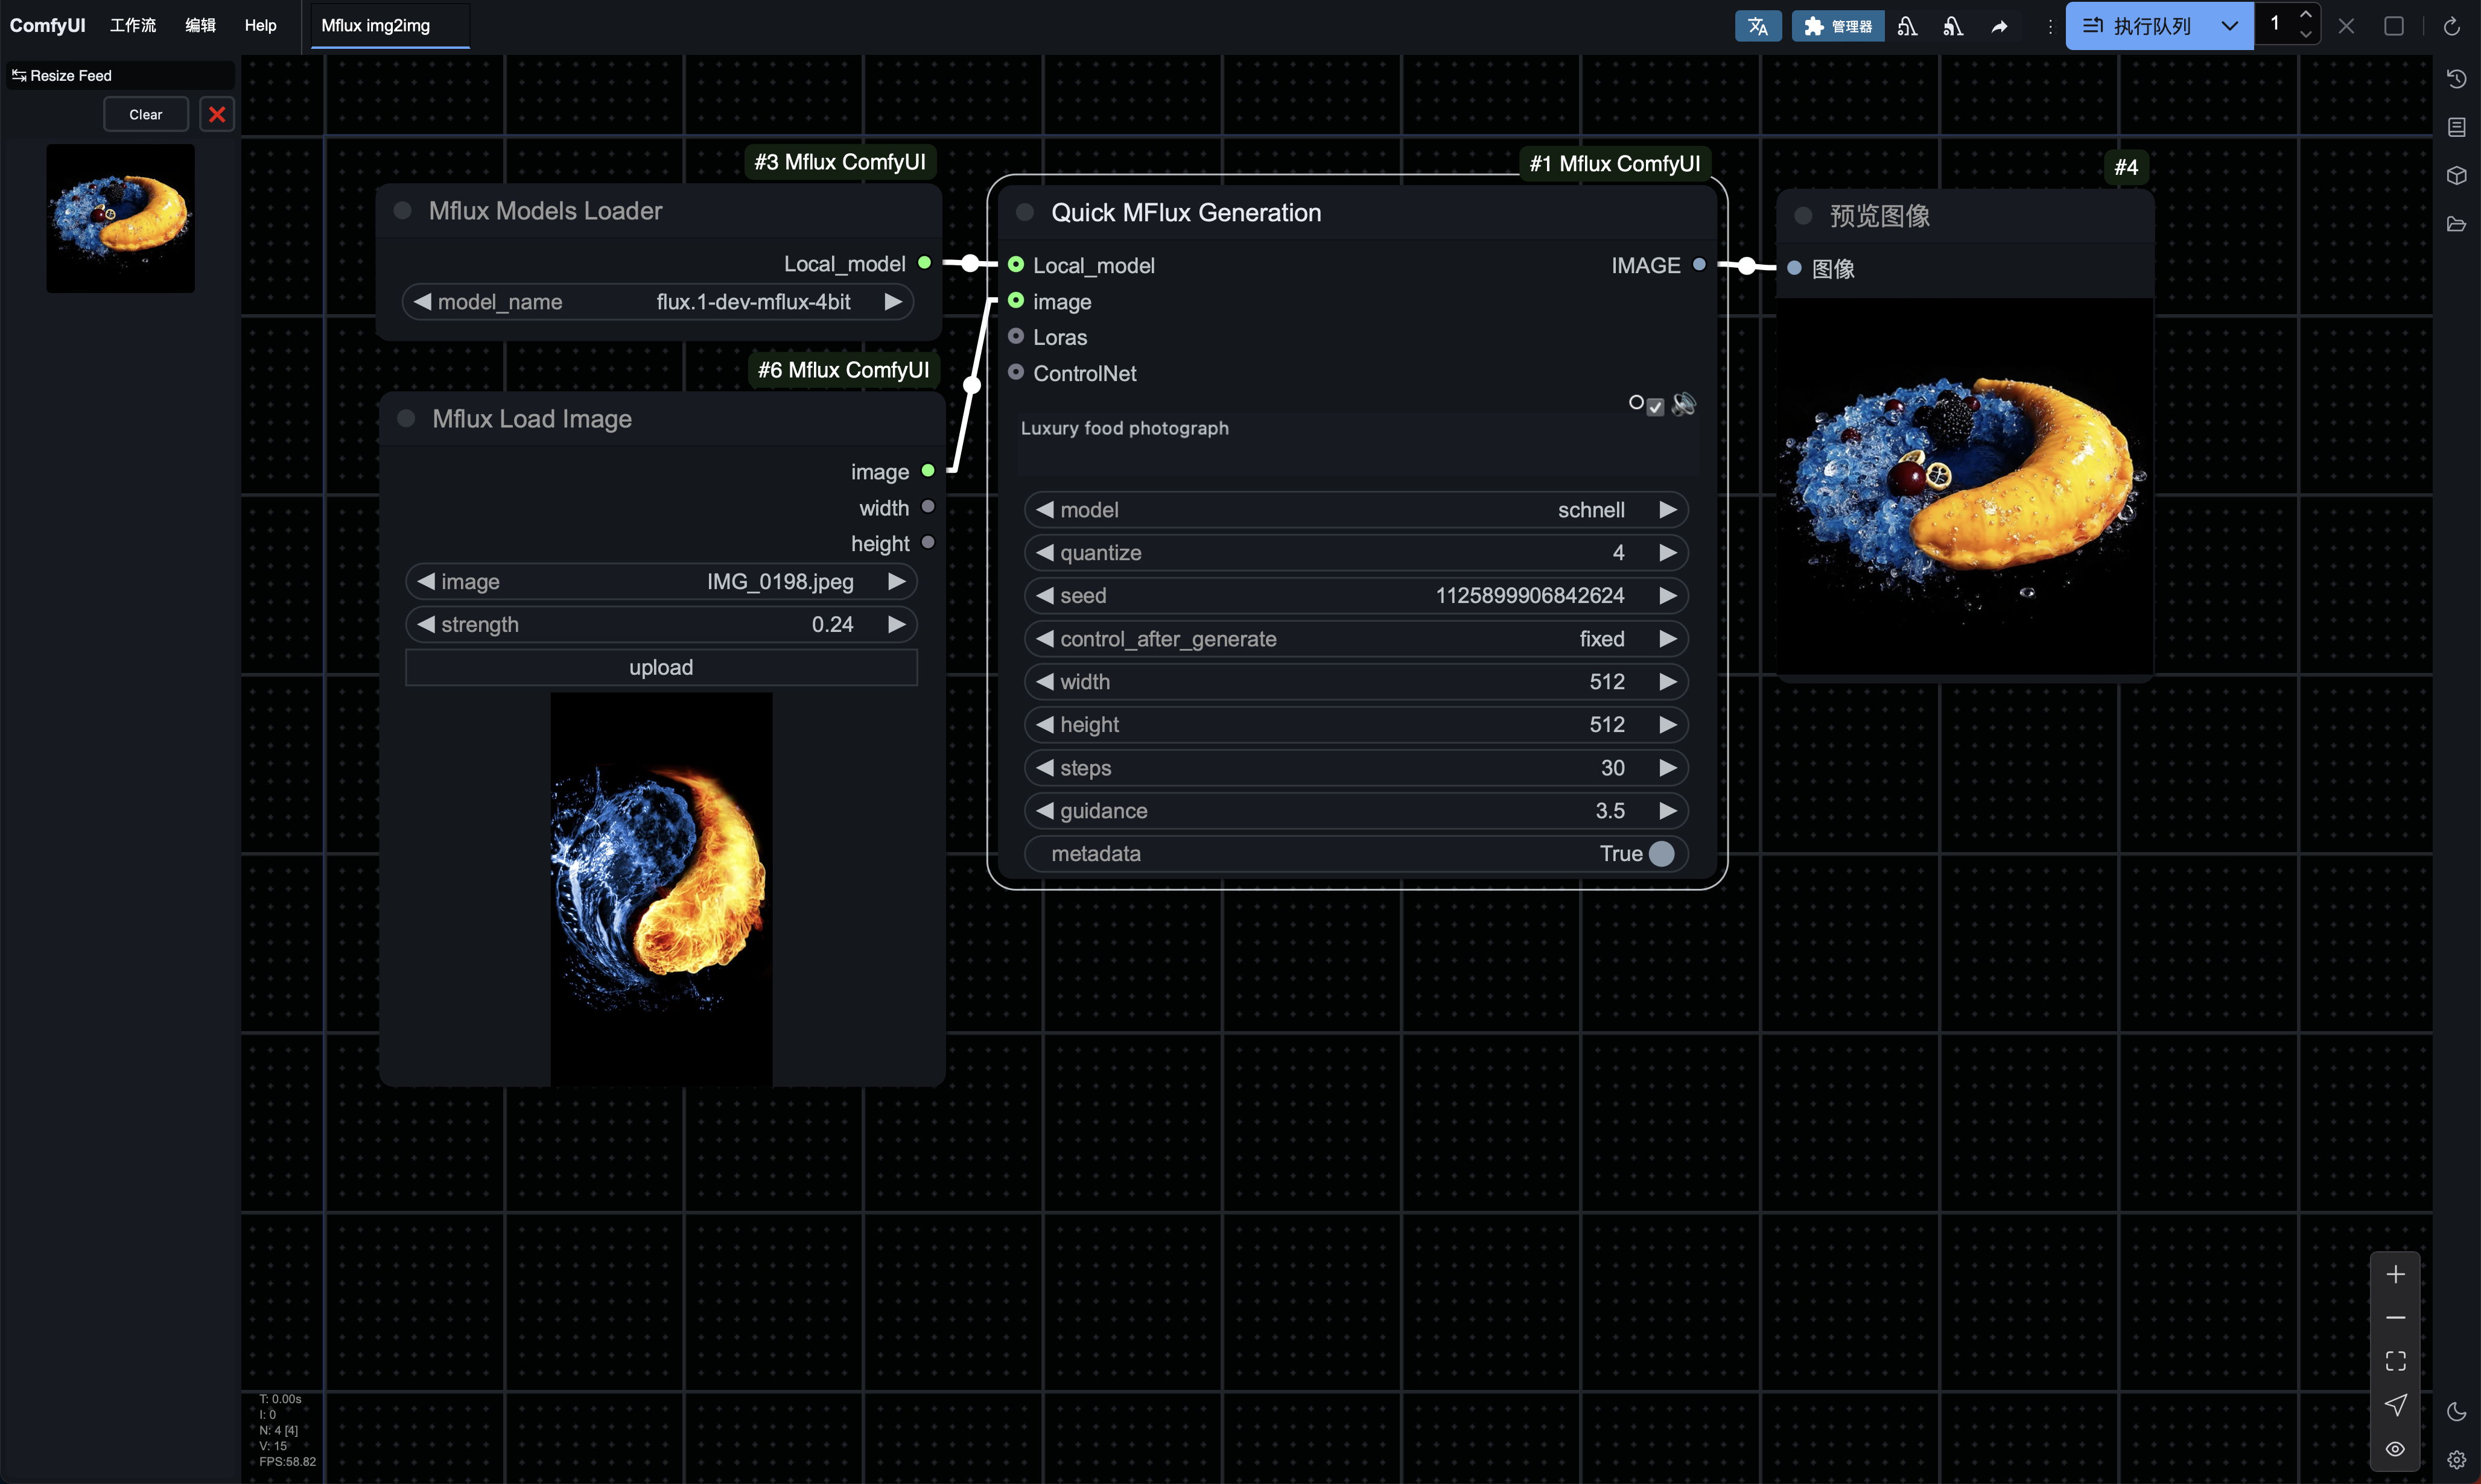The height and width of the screenshot is (1484, 2481).
Task: Open the node library sidebar icon
Action: [x=2456, y=127]
